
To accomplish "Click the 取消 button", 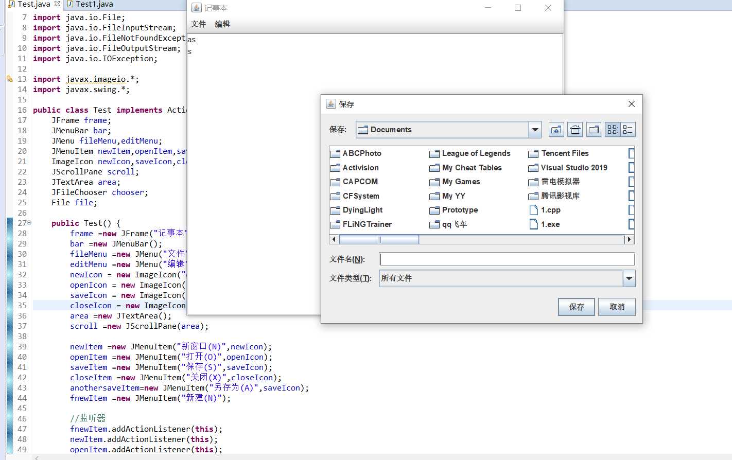I will (x=617, y=307).
